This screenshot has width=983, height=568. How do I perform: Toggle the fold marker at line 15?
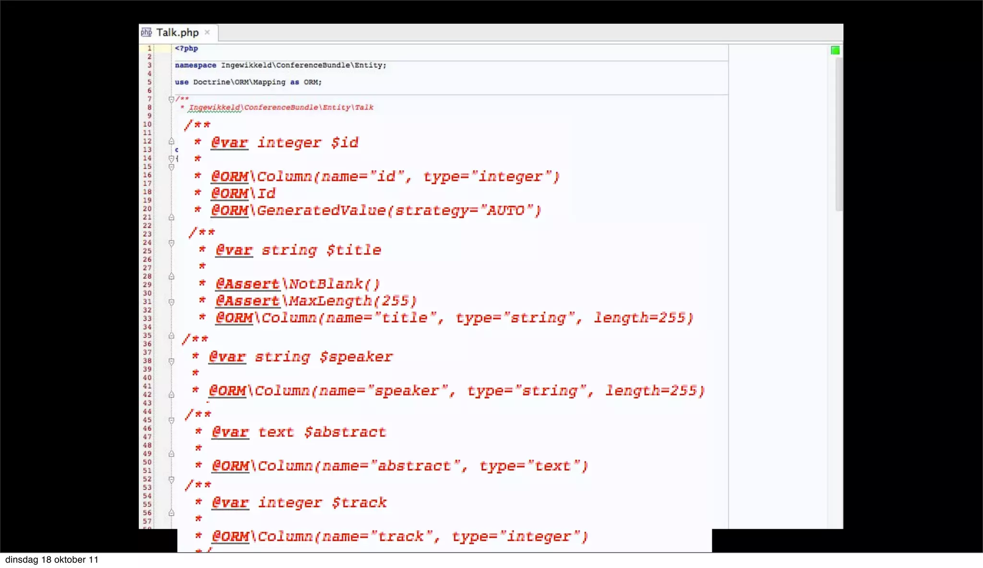171,167
